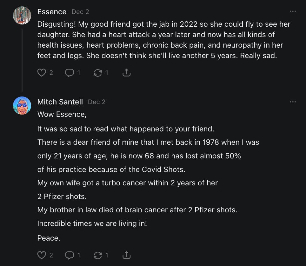The height and width of the screenshot is (266, 306).
Task: Open Essence's profile from the username
Action: coord(52,12)
